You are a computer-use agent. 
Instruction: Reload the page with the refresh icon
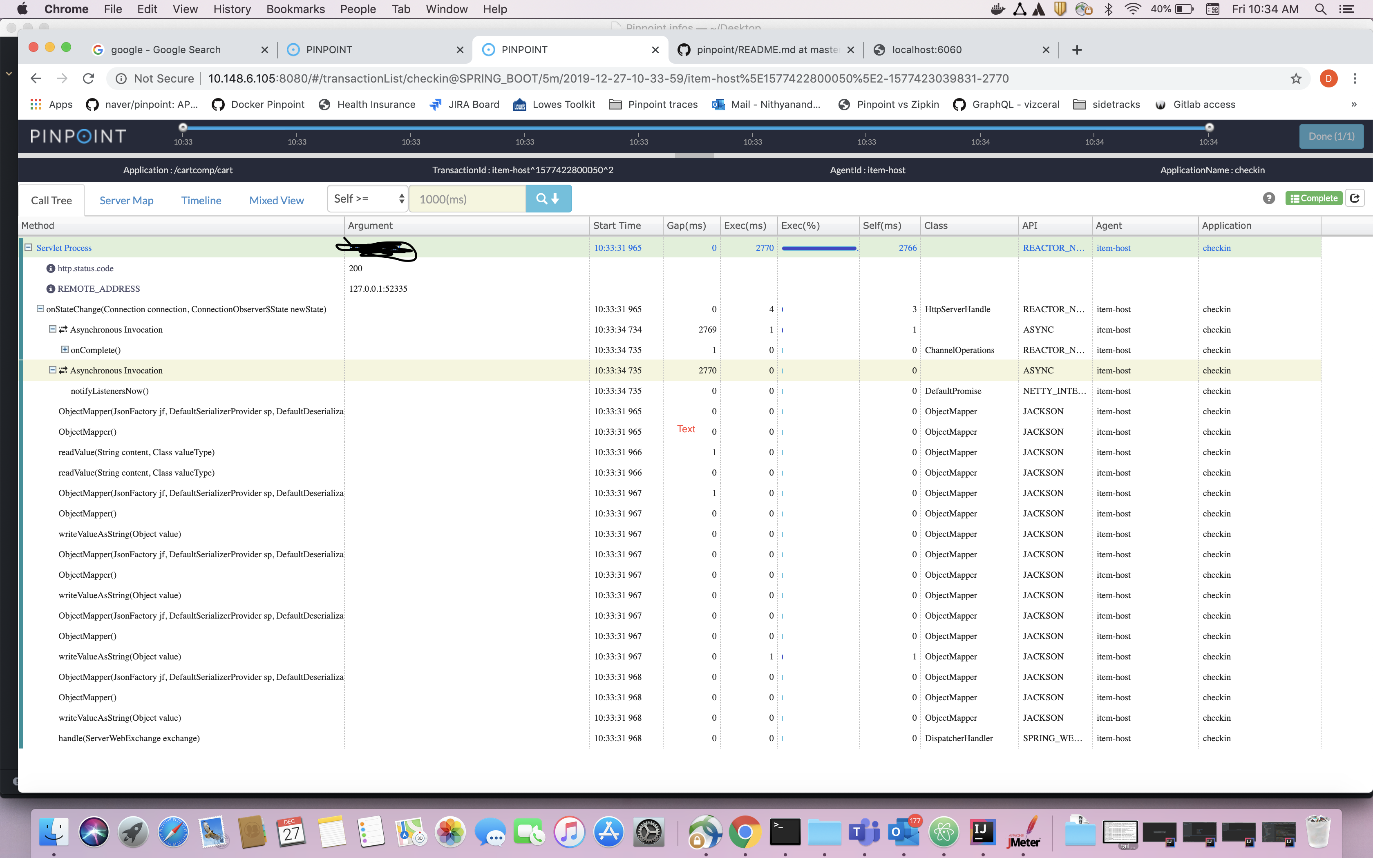click(88, 78)
